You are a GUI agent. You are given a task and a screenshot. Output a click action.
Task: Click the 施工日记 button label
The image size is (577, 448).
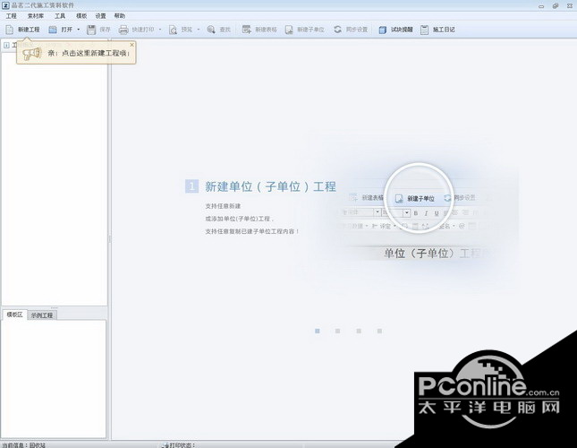point(444,30)
